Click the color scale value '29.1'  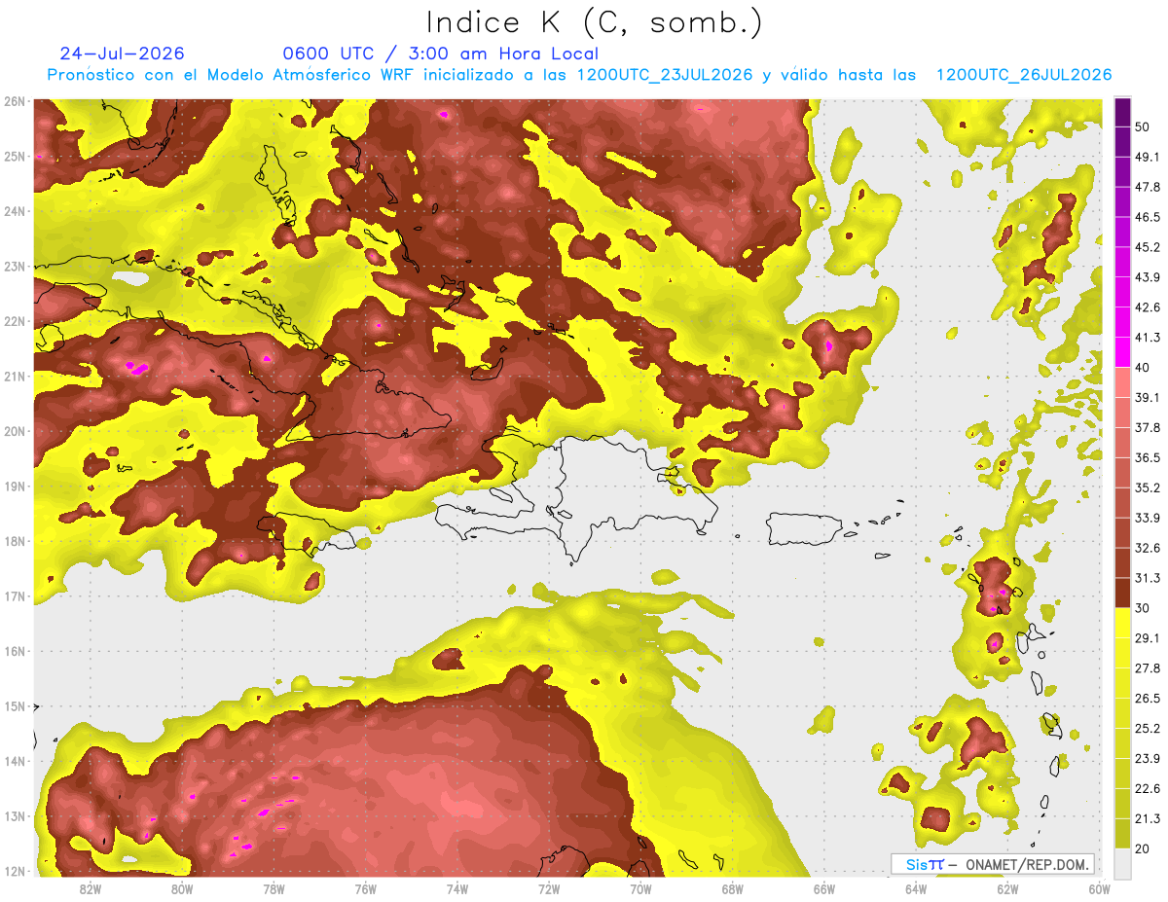click(x=1147, y=638)
